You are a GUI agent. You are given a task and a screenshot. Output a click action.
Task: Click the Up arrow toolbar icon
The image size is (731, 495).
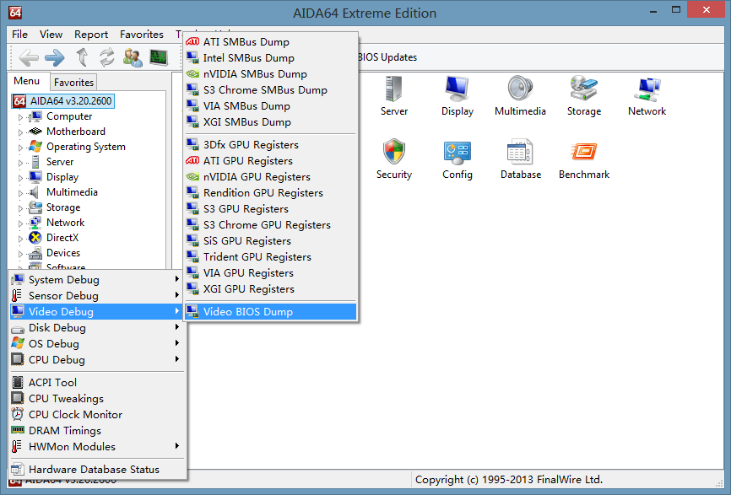(82, 57)
